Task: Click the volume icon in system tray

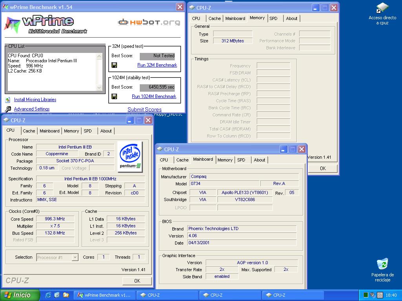Action: (x=373, y=295)
